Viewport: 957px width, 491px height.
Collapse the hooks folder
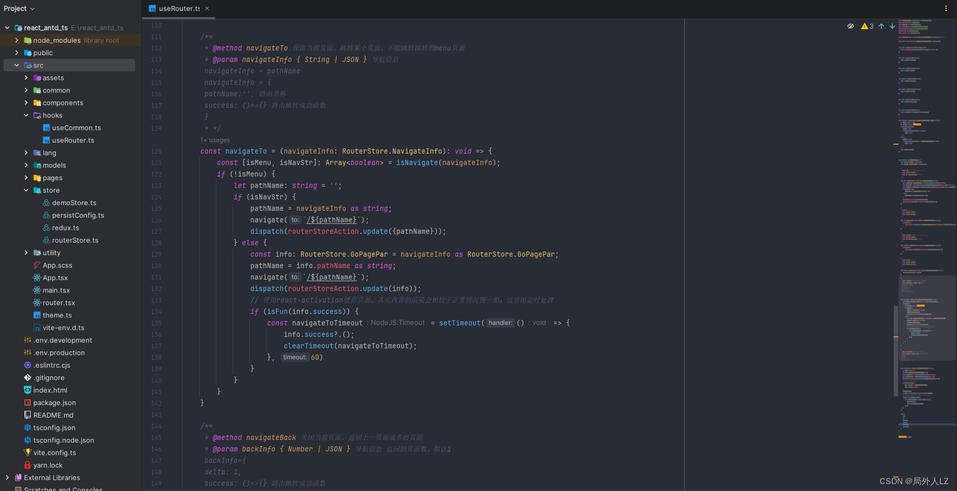(26, 115)
